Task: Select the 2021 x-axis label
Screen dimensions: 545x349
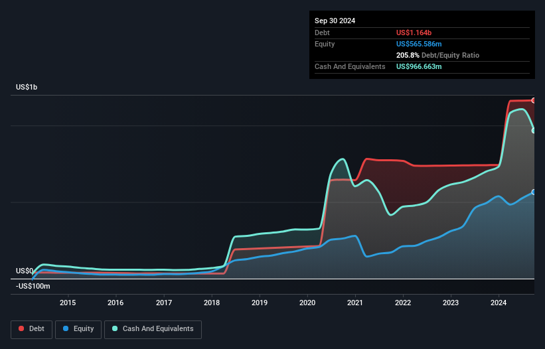Action: 355,303
